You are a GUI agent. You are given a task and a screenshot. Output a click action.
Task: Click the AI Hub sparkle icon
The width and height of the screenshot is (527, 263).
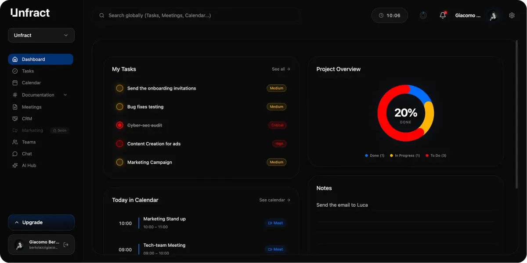(15, 166)
